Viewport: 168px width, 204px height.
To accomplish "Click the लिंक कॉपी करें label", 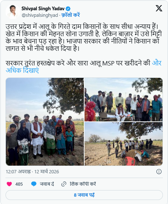I will pyautogui.click(x=83, y=184).
